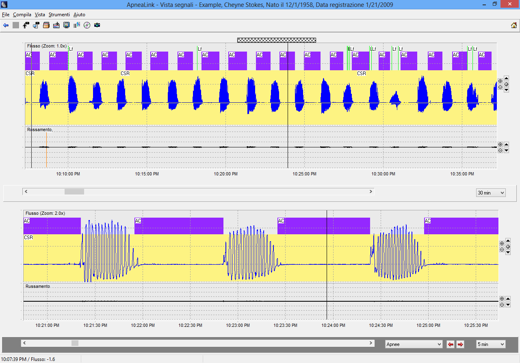Click the hatched overview range bar
This screenshot has width=520, height=363.
[277, 40]
